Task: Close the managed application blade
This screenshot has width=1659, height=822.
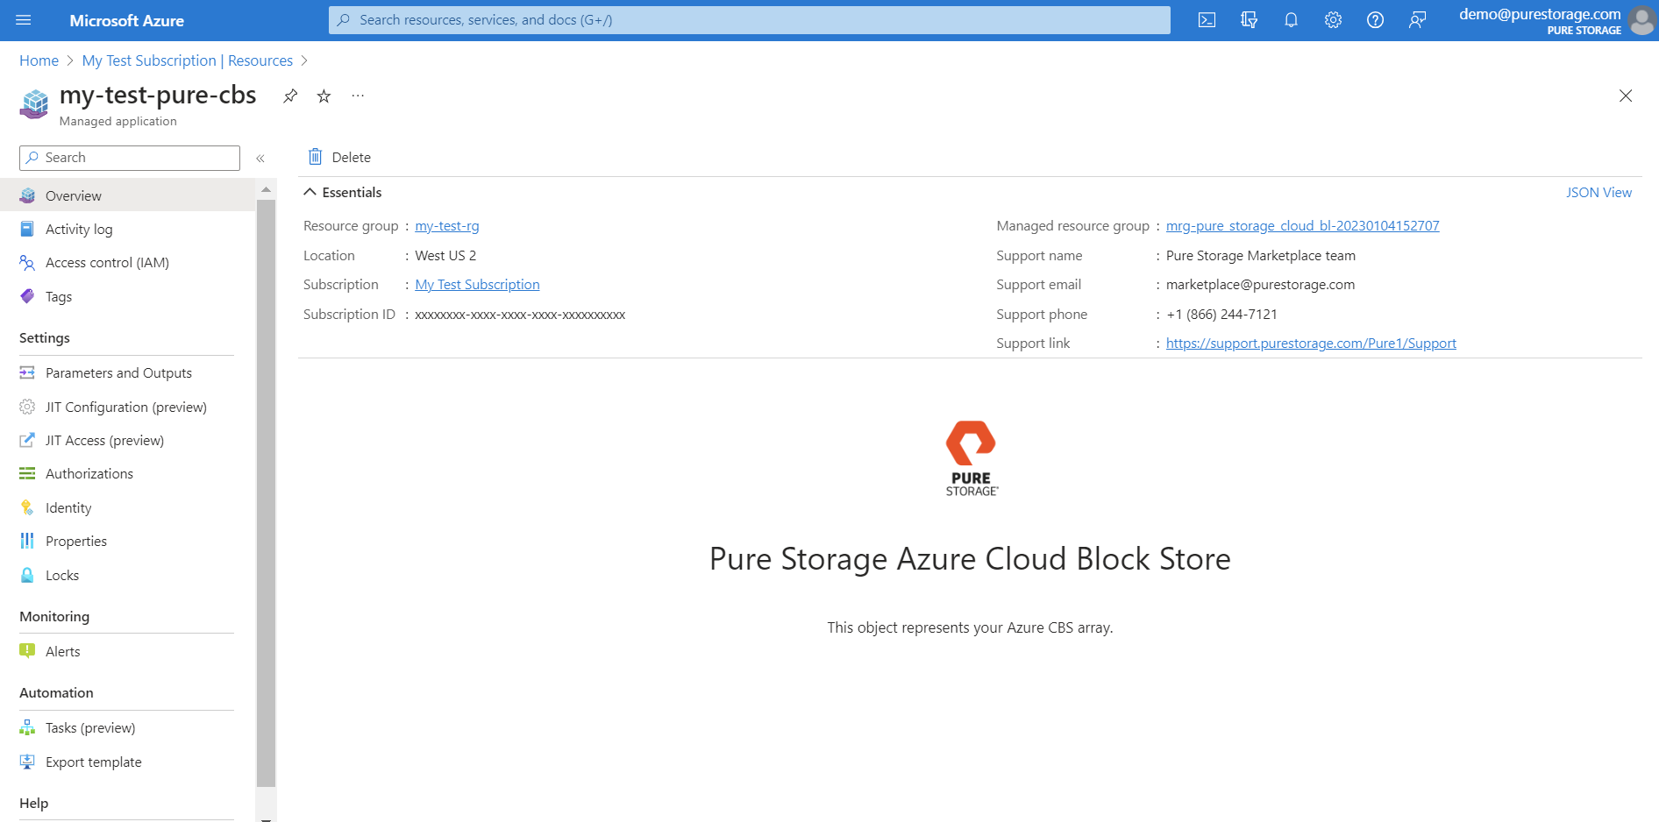Action: tap(1625, 96)
